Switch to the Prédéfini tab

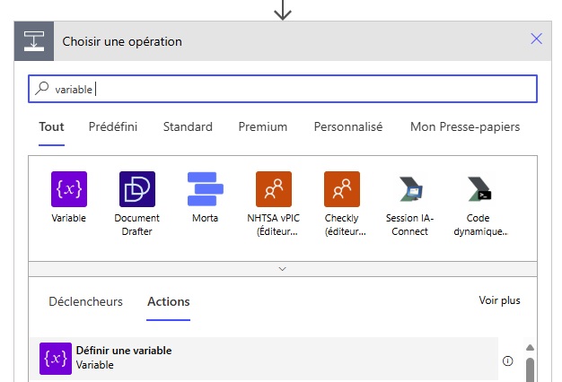pyautogui.click(x=113, y=127)
